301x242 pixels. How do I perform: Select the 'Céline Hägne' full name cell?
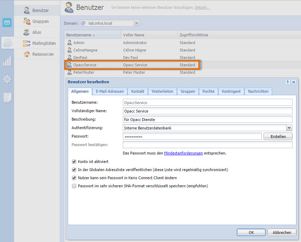(134, 50)
